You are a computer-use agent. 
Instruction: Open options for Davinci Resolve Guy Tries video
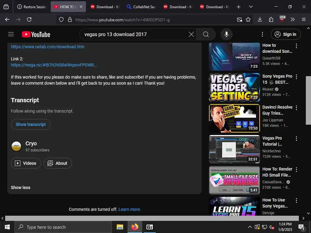(296, 108)
